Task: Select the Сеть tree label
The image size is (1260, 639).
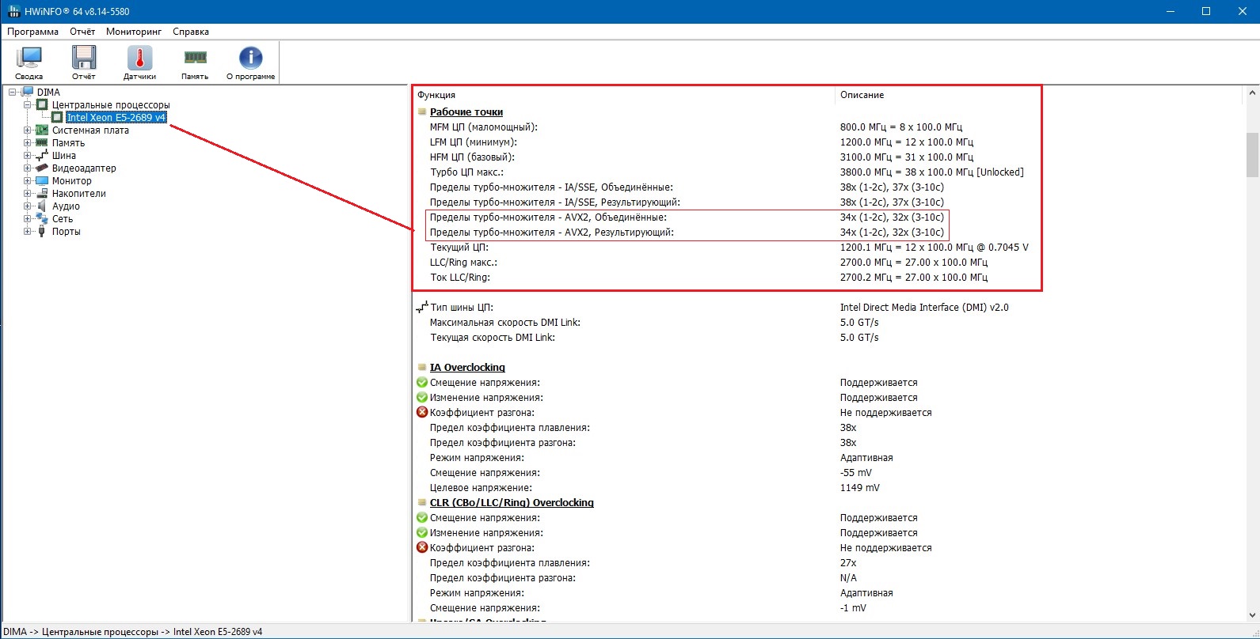Action: tap(63, 218)
